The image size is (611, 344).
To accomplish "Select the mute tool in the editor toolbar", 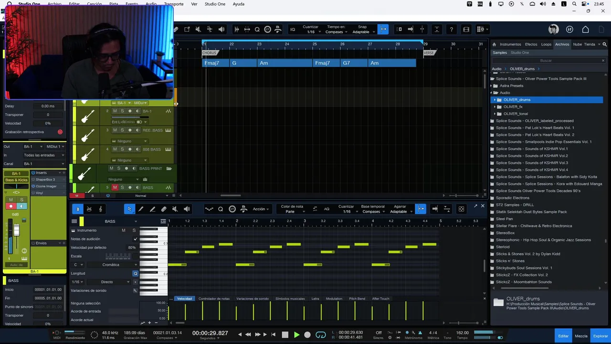I will point(175,209).
